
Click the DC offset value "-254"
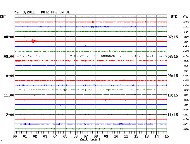[x=186, y=56]
